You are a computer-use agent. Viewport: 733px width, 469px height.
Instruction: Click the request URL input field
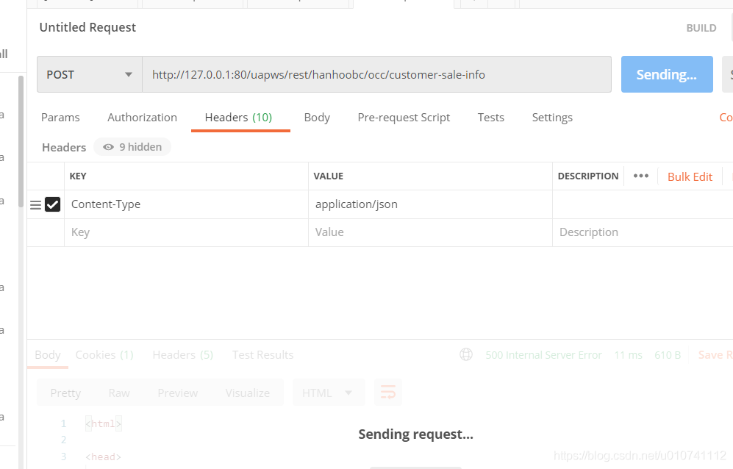click(x=376, y=74)
